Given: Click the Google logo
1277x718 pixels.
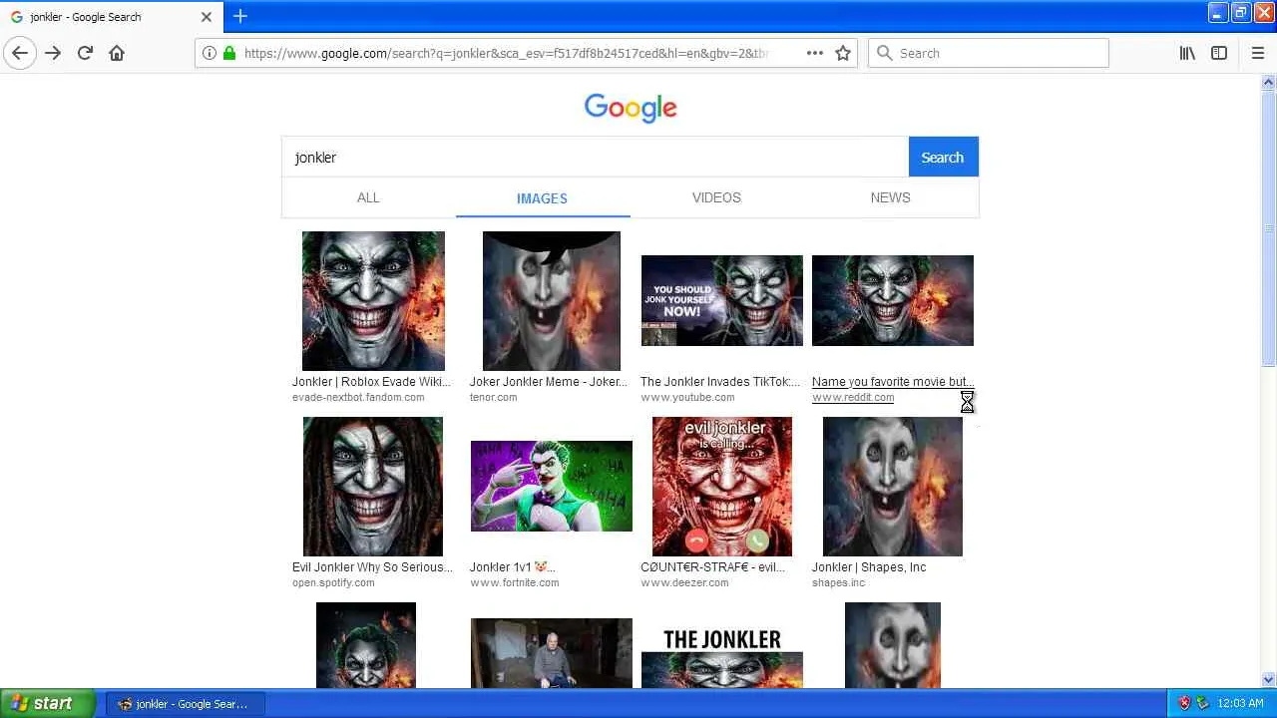Looking at the screenshot, I should click(x=631, y=108).
